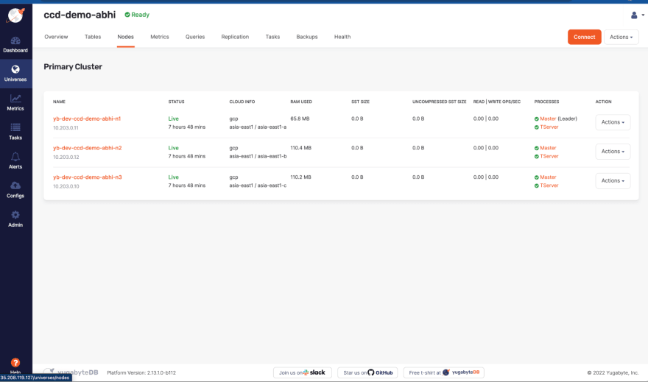This screenshot has height=382, width=648.
Task: Click the IP address 10.203.0.12
Action: pos(66,158)
